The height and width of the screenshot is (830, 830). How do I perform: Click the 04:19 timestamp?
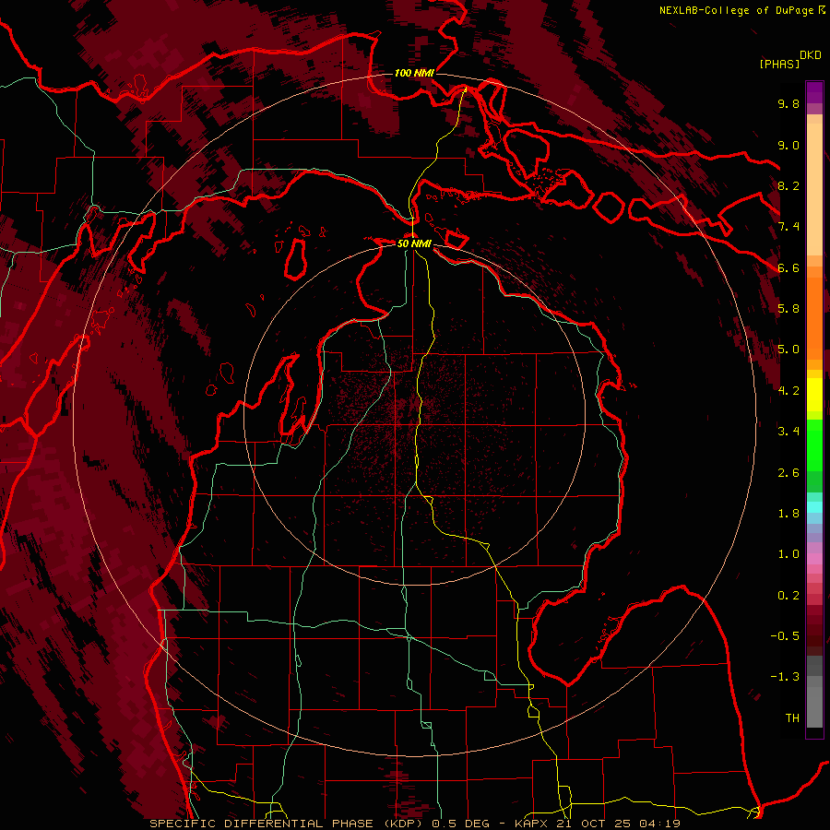pyautogui.click(x=660, y=824)
